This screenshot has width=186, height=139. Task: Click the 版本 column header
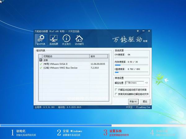coord(99,56)
